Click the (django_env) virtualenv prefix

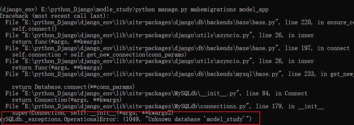pyautogui.click(x=19, y=9)
